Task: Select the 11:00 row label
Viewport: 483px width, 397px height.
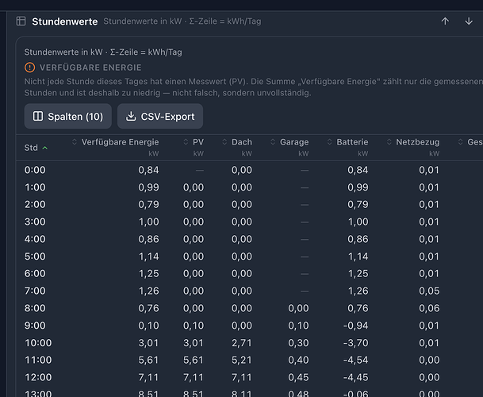Action: pos(38,360)
